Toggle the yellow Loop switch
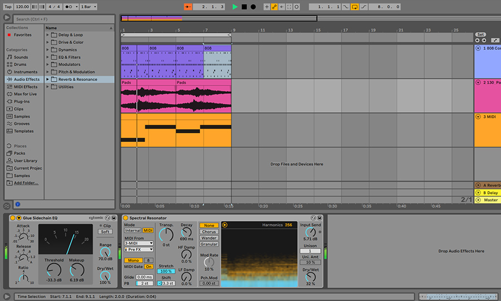 click(355, 7)
